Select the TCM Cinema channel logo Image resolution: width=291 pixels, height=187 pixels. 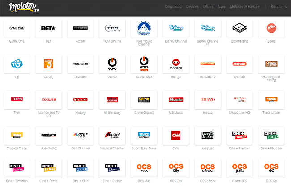112,28
